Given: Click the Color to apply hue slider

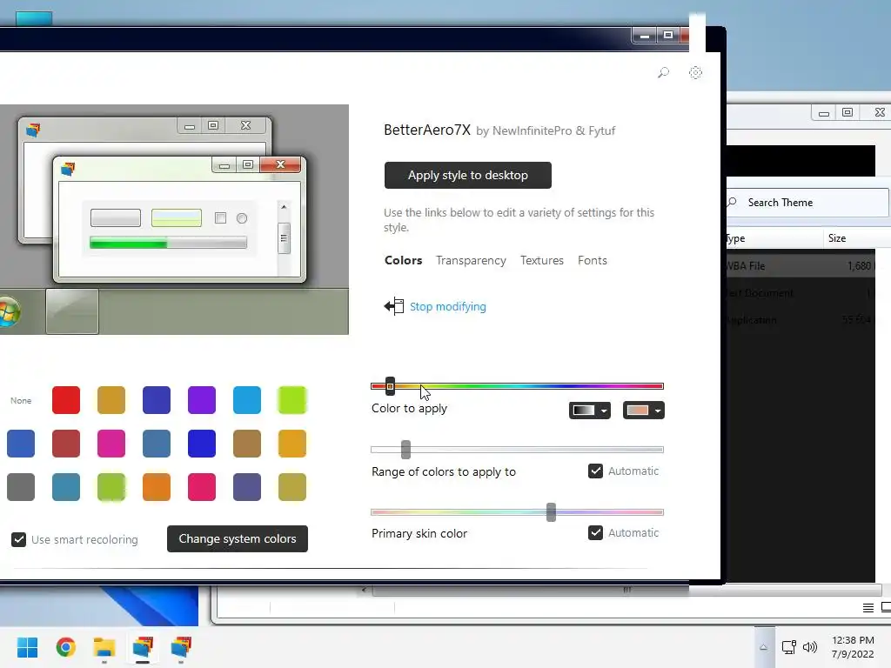Looking at the screenshot, I should pyautogui.click(x=517, y=386).
